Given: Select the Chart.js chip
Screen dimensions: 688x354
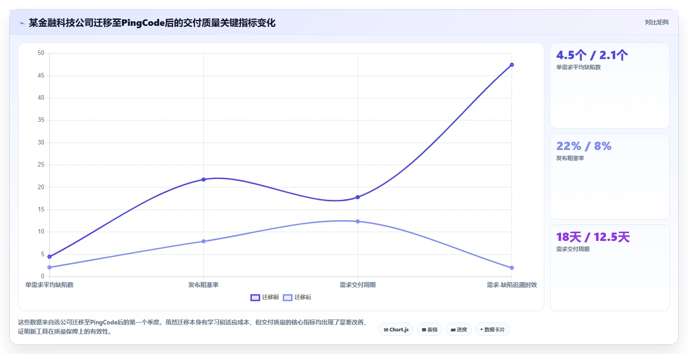Looking at the screenshot, I should 396,330.
